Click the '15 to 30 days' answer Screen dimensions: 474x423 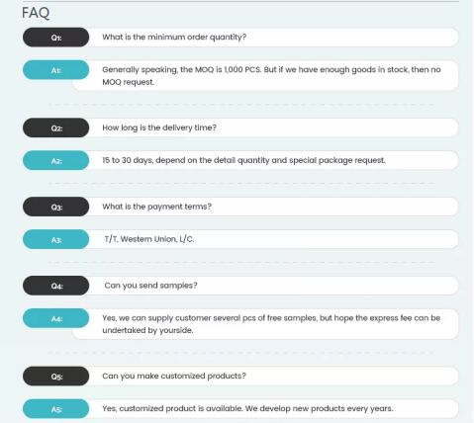pyautogui.click(x=243, y=160)
